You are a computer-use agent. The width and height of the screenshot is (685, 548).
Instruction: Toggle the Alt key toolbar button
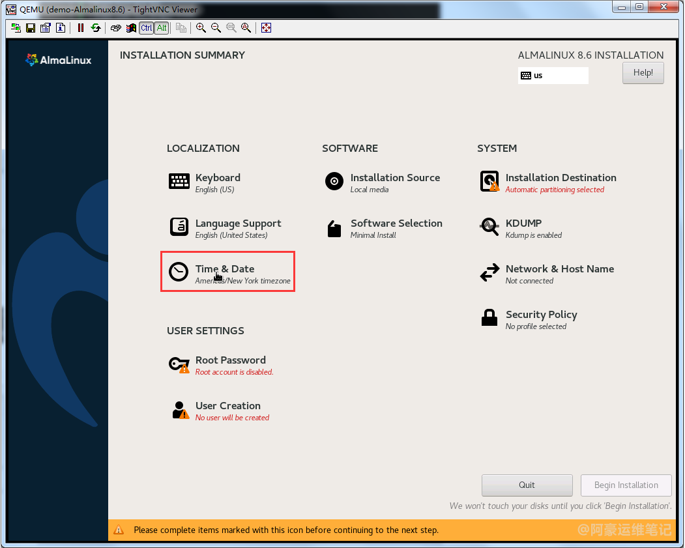pyautogui.click(x=162, y=28)
